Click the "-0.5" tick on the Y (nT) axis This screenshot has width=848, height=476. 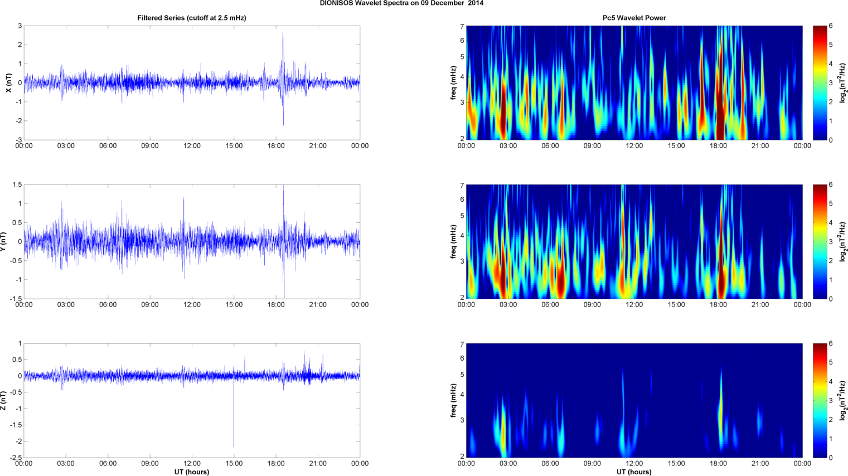pos(16,261)
